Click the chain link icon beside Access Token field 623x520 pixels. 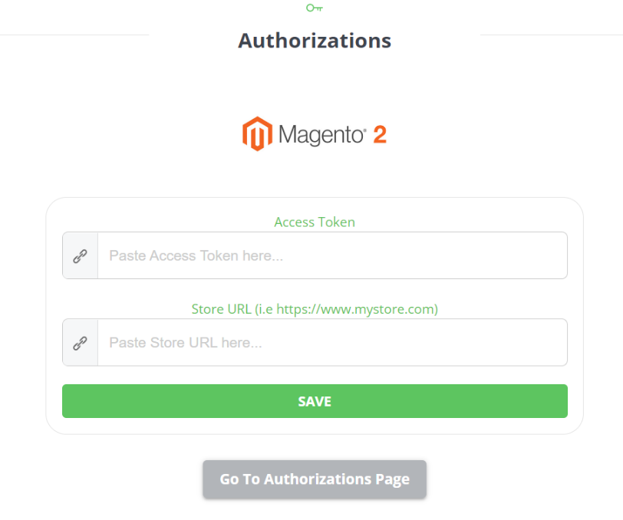pos(80,256)
